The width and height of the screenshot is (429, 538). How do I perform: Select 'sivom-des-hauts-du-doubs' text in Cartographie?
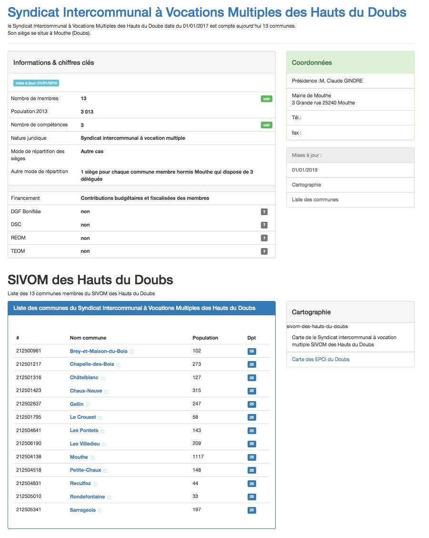pos(317,327)
